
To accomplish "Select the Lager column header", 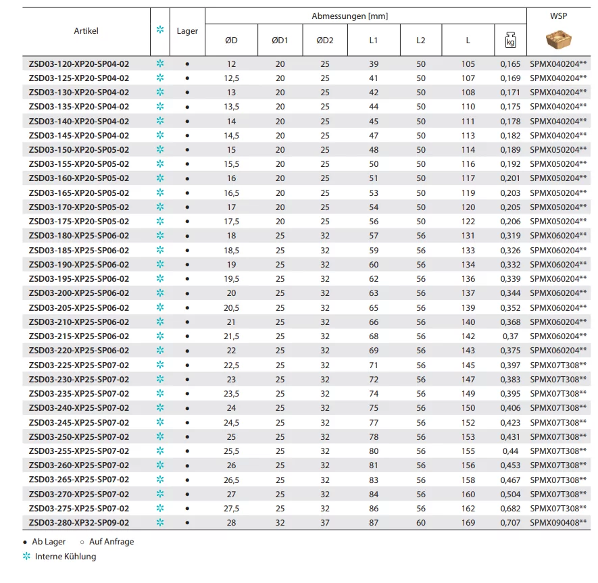I will 187,30.
